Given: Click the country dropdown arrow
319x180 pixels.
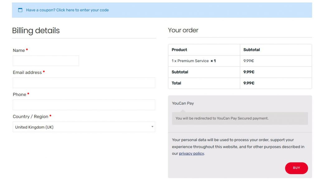Looking at the screenshot, I should point(152,127).
